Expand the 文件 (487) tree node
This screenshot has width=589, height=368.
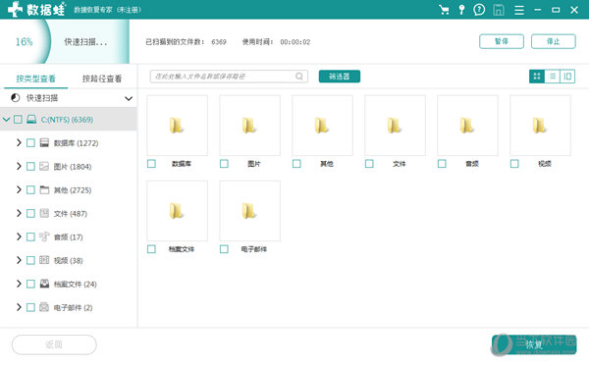pyautogui.click(x=19, y=213)
